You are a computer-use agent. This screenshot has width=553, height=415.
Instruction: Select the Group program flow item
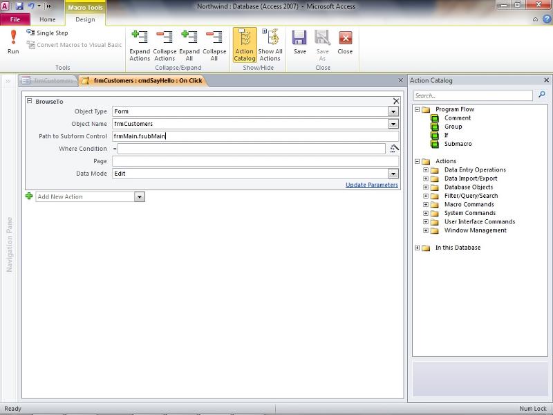pyautogui.click(x=453, y=127)
